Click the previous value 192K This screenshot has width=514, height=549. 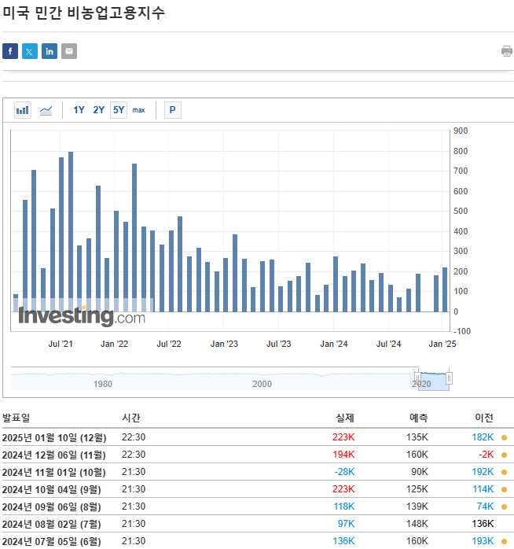coord(483,472)
